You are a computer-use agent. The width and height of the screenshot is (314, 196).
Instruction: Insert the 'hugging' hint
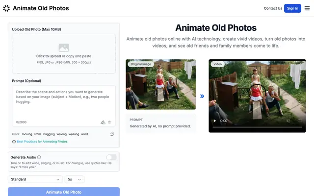point(49,134)
